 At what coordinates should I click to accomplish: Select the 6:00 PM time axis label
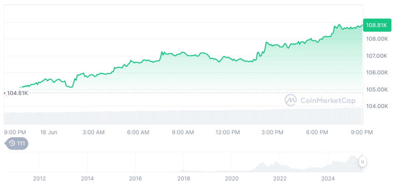[317, 132]
